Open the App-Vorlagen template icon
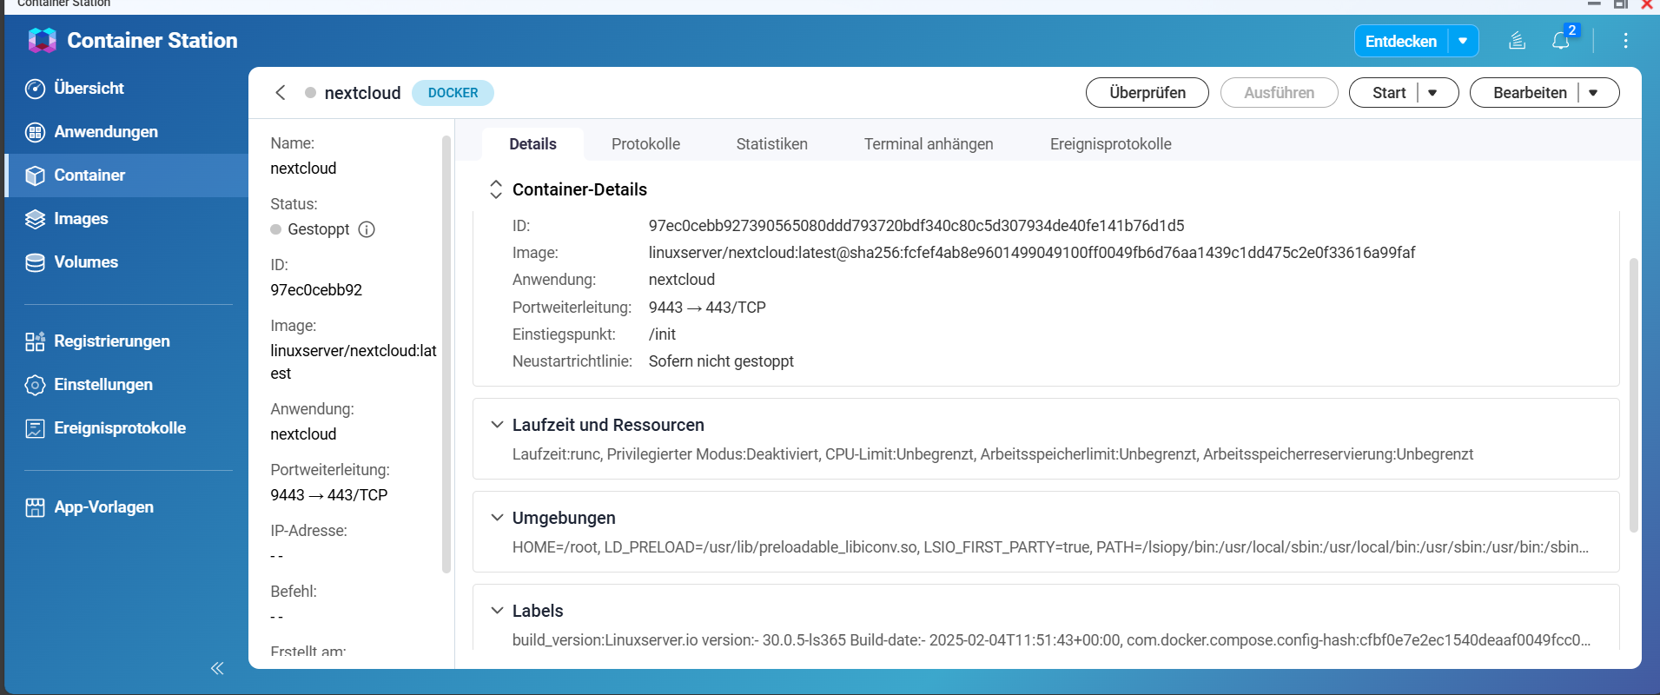Screen dimensions: 1660x695 [x=35, y=507]
